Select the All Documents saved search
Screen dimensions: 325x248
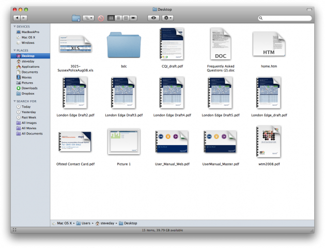pyautogui.click(x=30, y=134)
